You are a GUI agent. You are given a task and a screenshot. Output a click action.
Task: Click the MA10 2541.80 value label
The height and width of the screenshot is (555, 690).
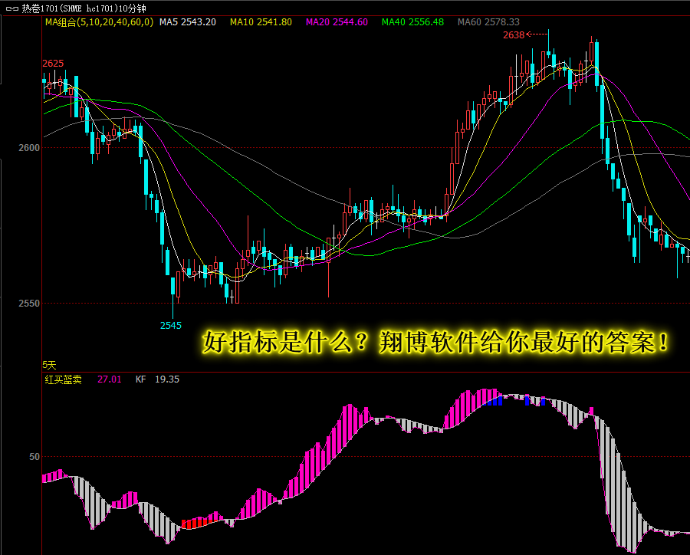coord(261,22)
